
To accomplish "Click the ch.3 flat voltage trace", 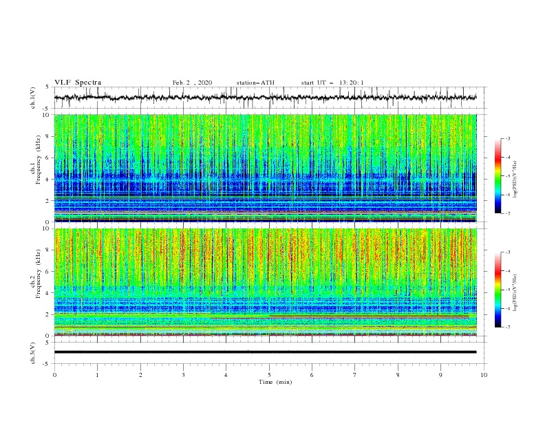I will click(x=266, y=352).
